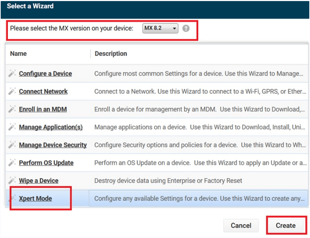Click the wand icon beside Wipe a Device
The height and width of the screenshot is (238, 310).
click(12, 181)
